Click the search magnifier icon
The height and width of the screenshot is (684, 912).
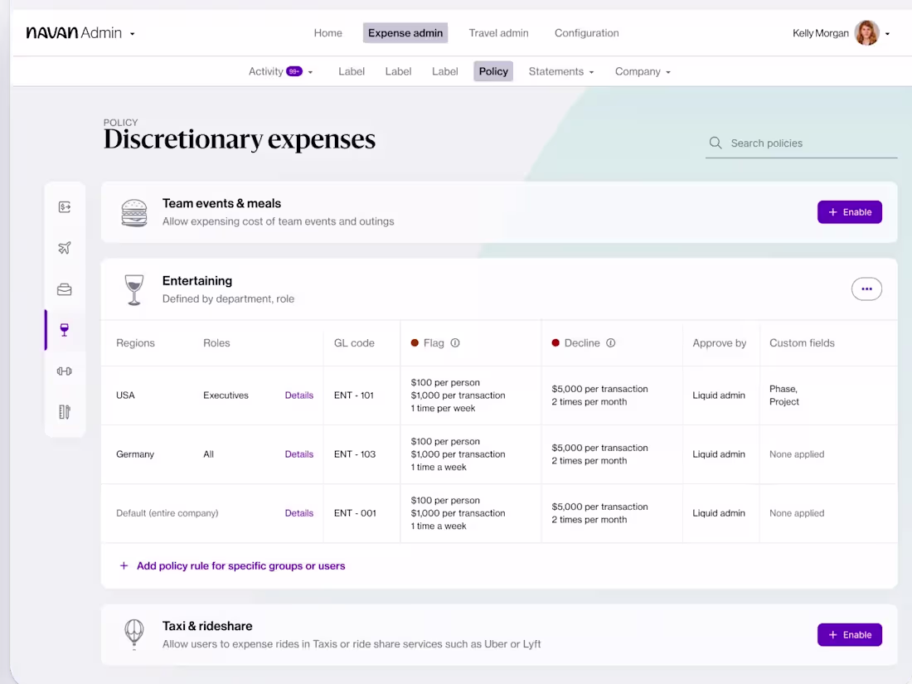tap(716, 143)
